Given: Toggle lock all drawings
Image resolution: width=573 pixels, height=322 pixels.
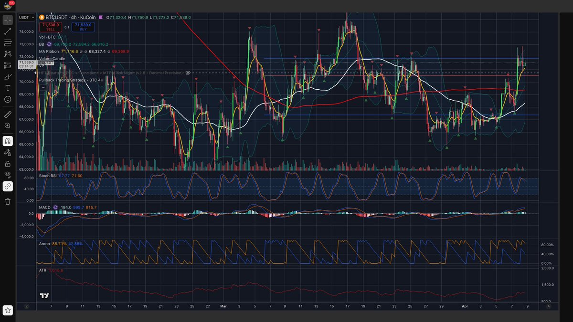Looking at the screenshot, I should point(8,164).
